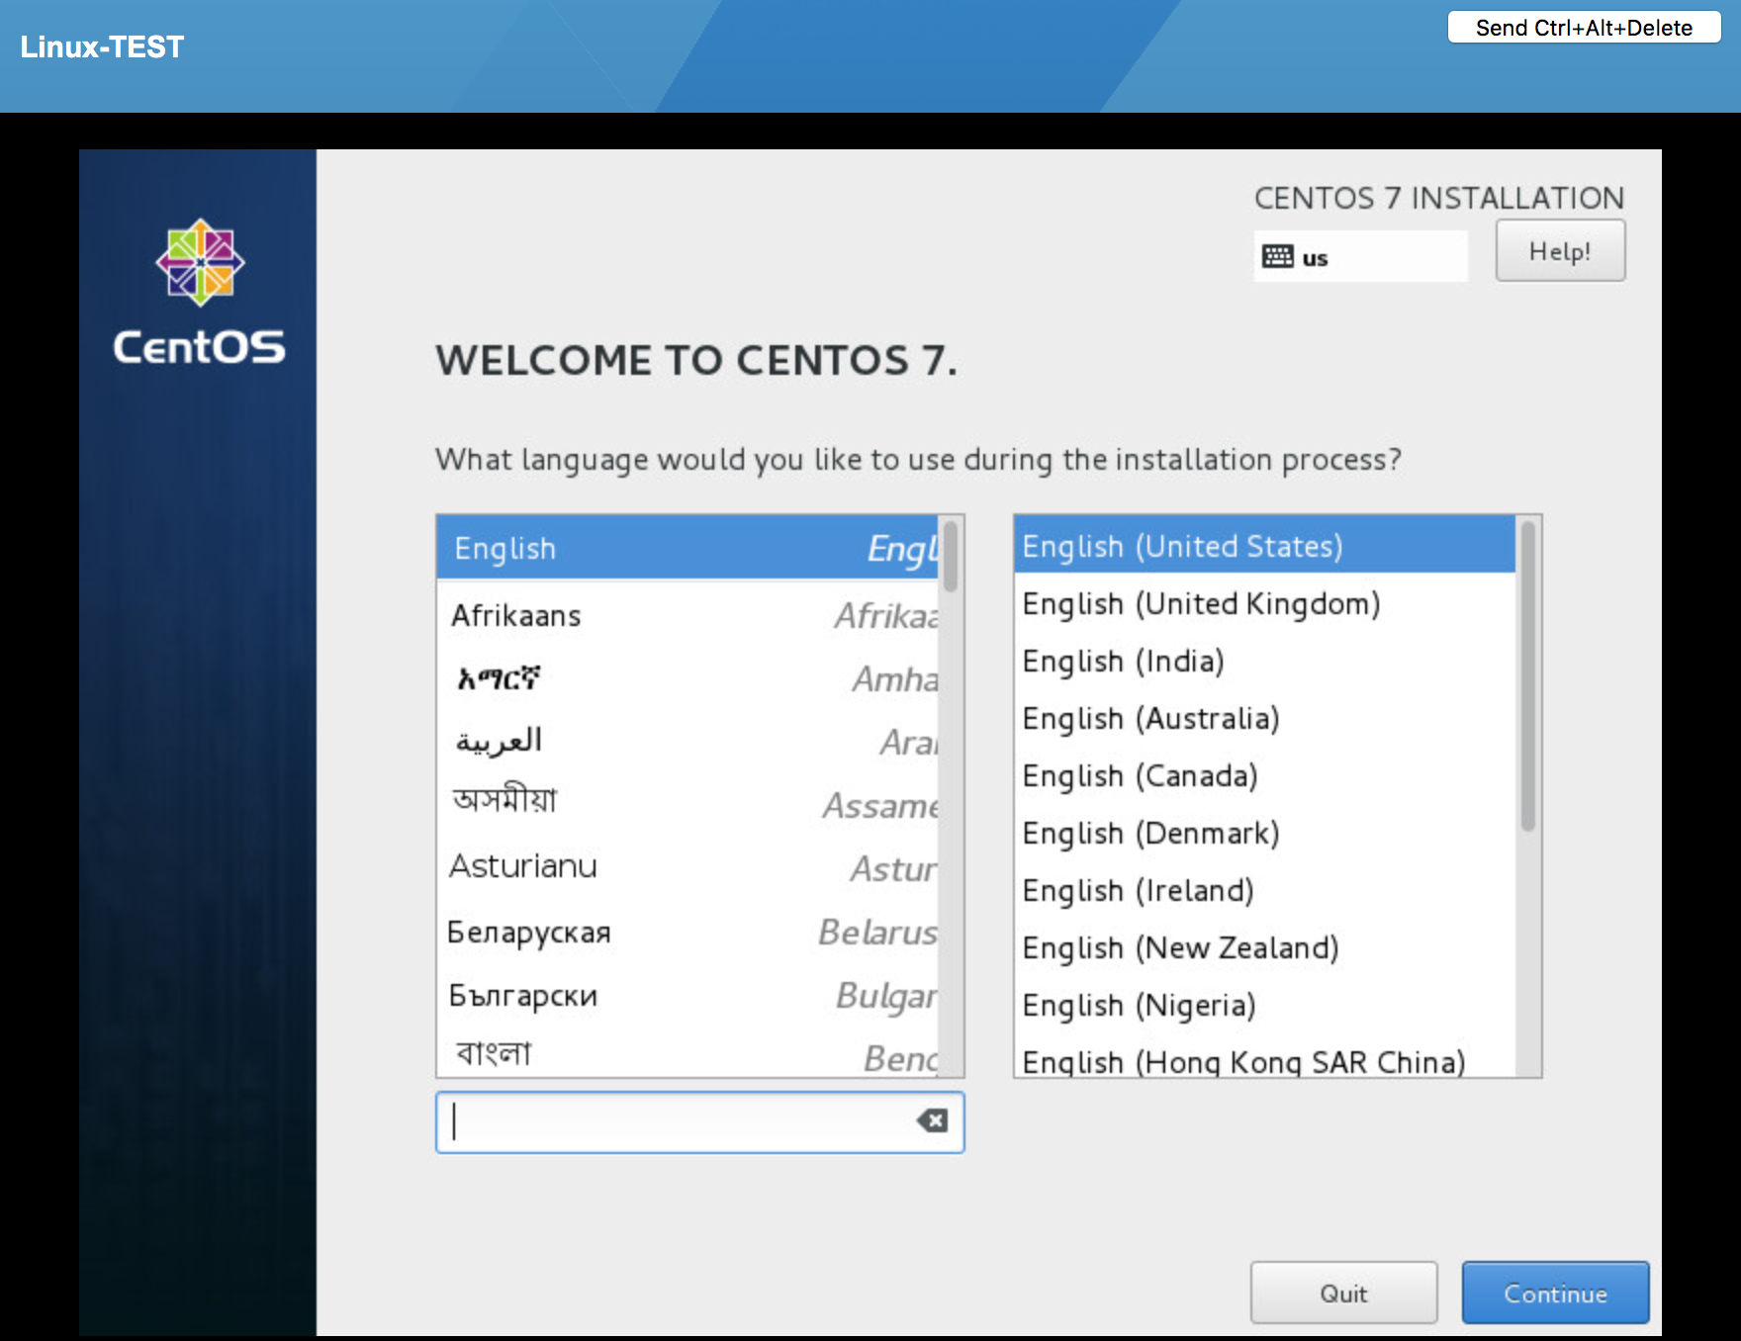Screen dimensions: 1741x1341
Task: Select Afrikaans in the language list
Action: pos(687,615)
